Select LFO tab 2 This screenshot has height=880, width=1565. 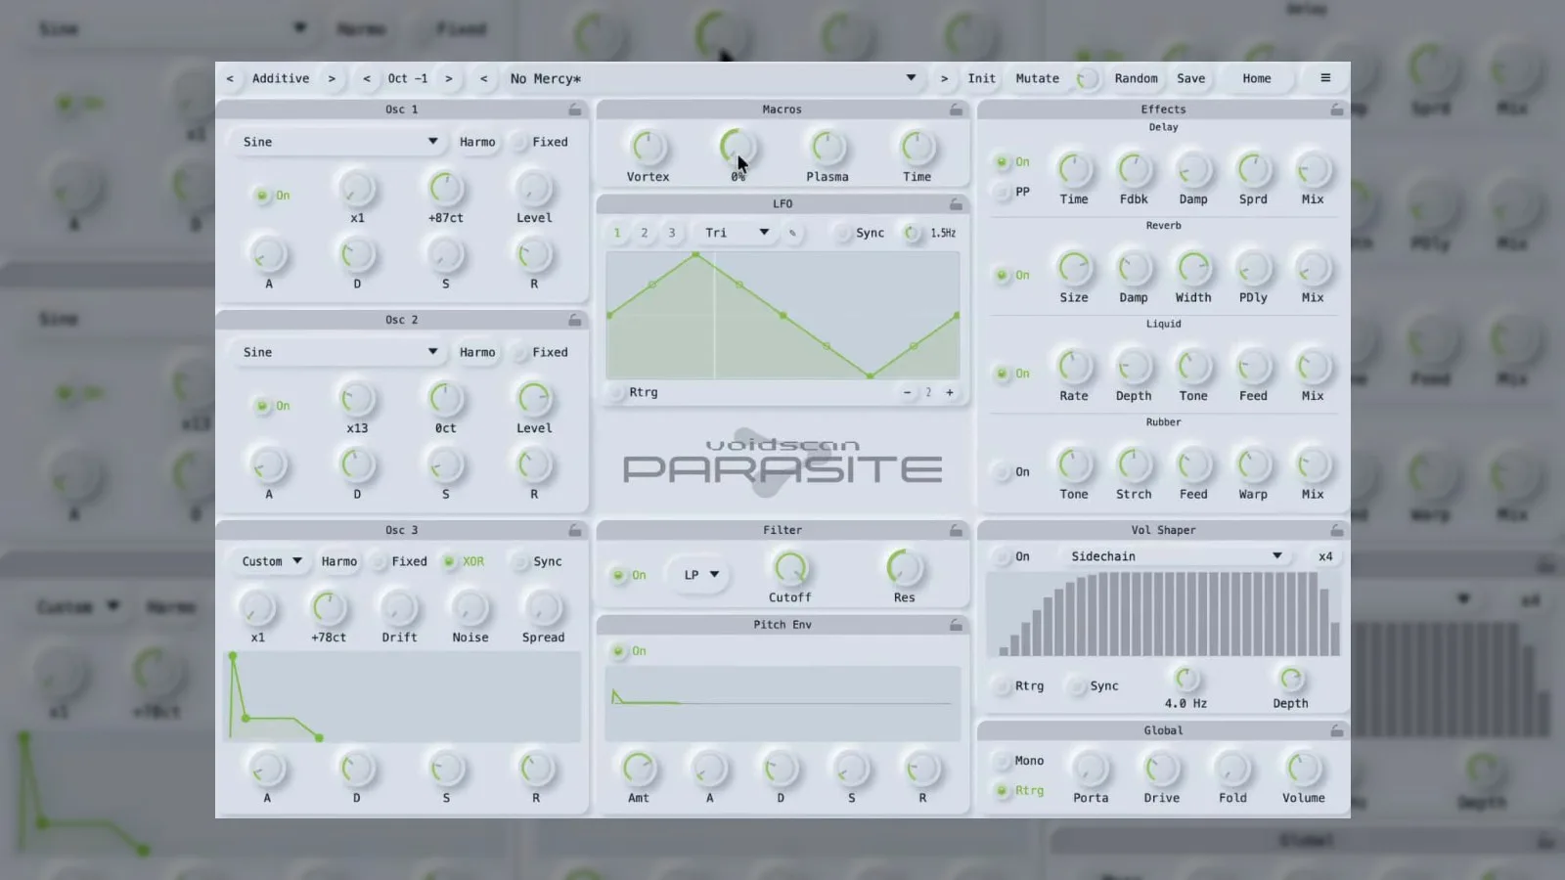[x=644, y=233]
